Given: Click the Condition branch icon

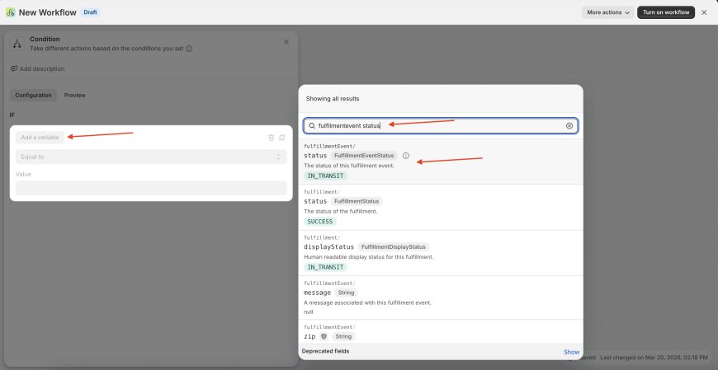Looking at the screenshot, I should click(x=17, y=44).
